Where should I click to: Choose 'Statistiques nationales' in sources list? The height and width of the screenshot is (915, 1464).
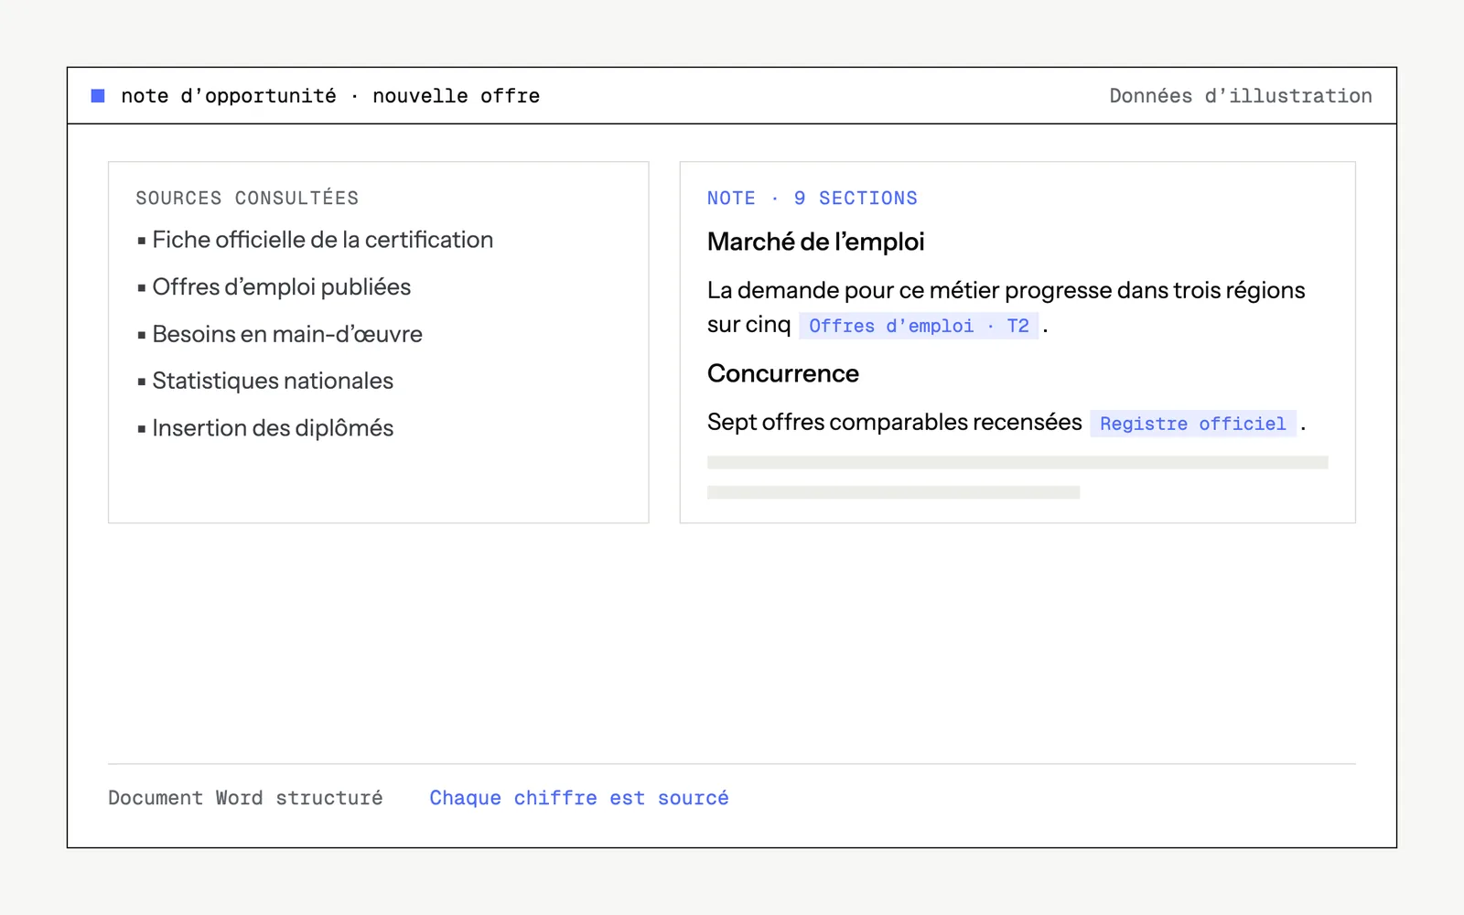(x=264, y=381)
